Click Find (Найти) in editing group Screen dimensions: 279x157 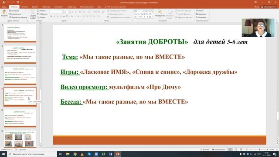[200, 10]
